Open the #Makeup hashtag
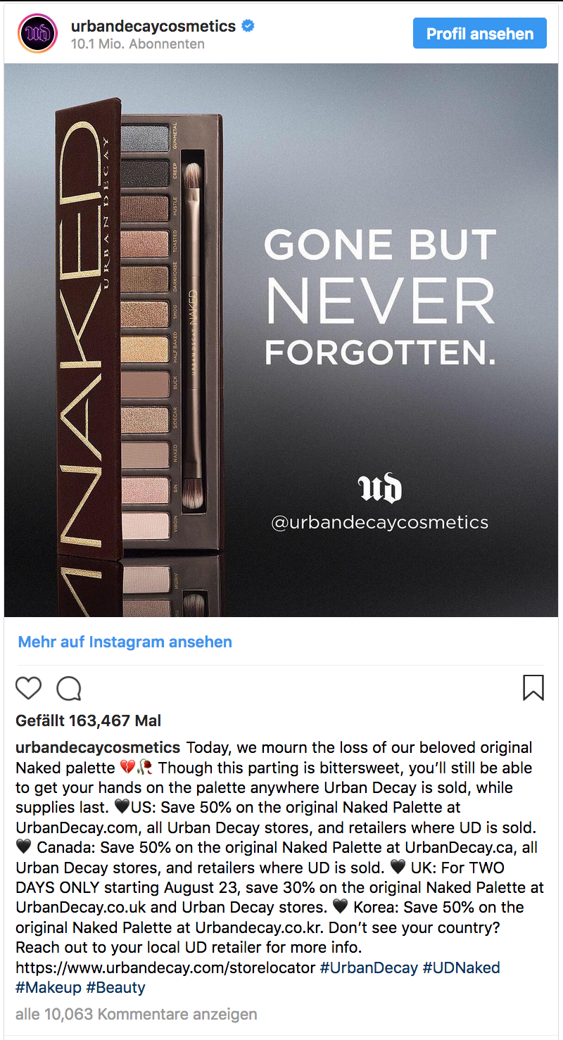Image resolution: width=563 pixels, height=1040 pixels. [49, 987]
